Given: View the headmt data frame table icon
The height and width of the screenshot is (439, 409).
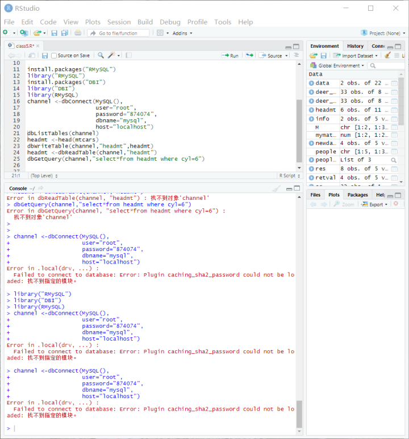Looking at the screenshot, I should coord(394,110).
